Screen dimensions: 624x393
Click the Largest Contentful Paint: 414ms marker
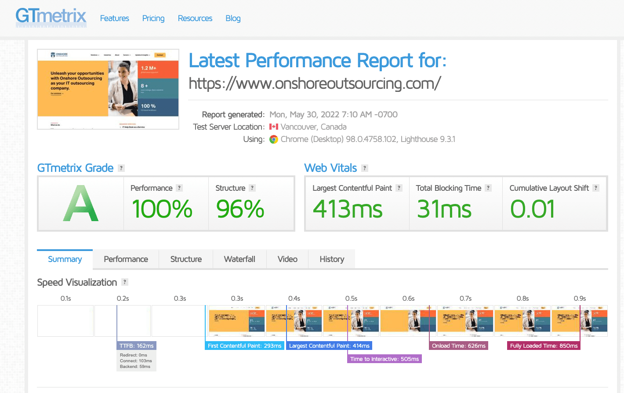point(329,346)
